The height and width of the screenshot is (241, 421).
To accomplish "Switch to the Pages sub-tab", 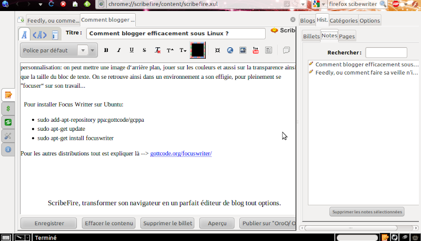I will pos(347,36).
